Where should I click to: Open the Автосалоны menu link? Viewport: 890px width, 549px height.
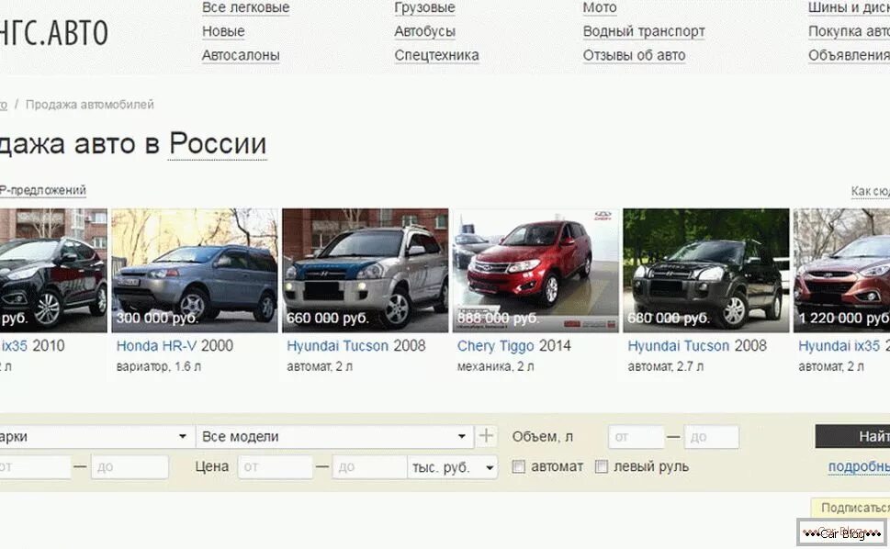[241, 56]
